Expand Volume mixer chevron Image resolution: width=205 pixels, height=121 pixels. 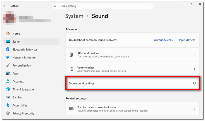[x=194, y=69]
